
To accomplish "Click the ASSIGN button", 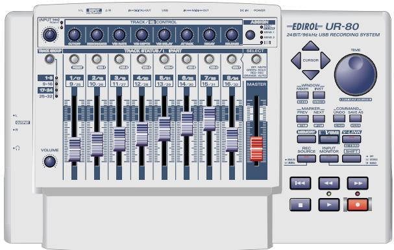I will (x=250, y=35).
